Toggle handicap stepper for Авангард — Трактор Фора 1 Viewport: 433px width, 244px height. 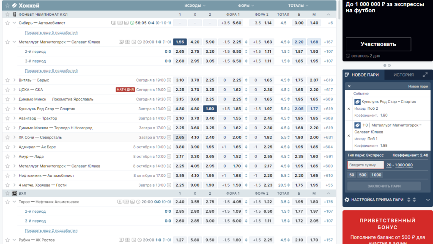[246, 118]
